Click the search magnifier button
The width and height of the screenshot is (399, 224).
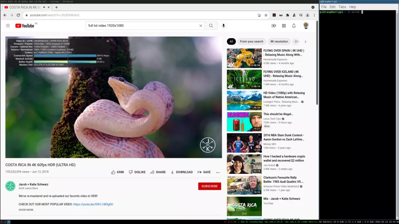pos(211,26)
